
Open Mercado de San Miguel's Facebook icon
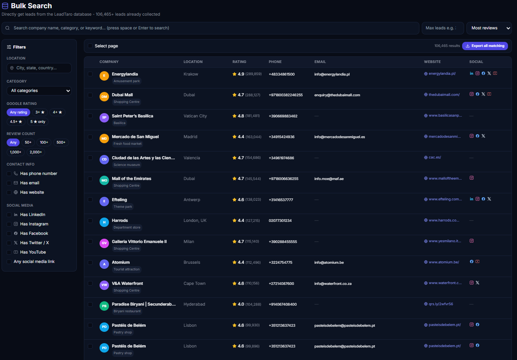click(477, 136)
